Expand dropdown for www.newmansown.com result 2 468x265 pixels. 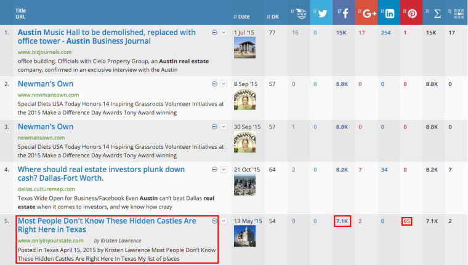click(x=224, y=84)
